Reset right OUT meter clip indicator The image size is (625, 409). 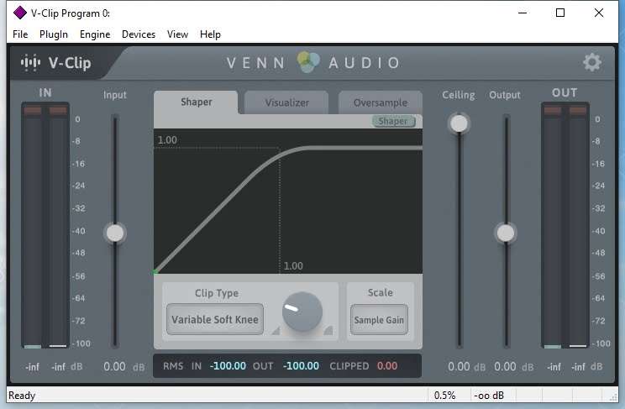point(578,110)
